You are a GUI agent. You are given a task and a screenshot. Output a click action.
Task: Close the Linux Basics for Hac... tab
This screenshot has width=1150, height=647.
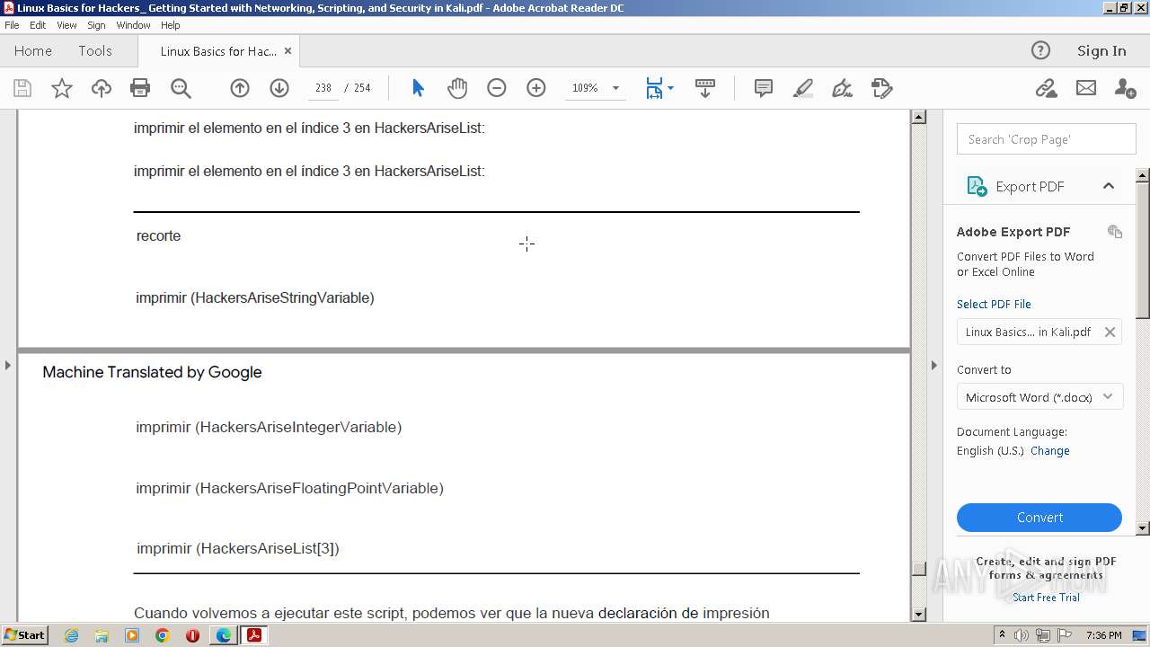point(287,51)
